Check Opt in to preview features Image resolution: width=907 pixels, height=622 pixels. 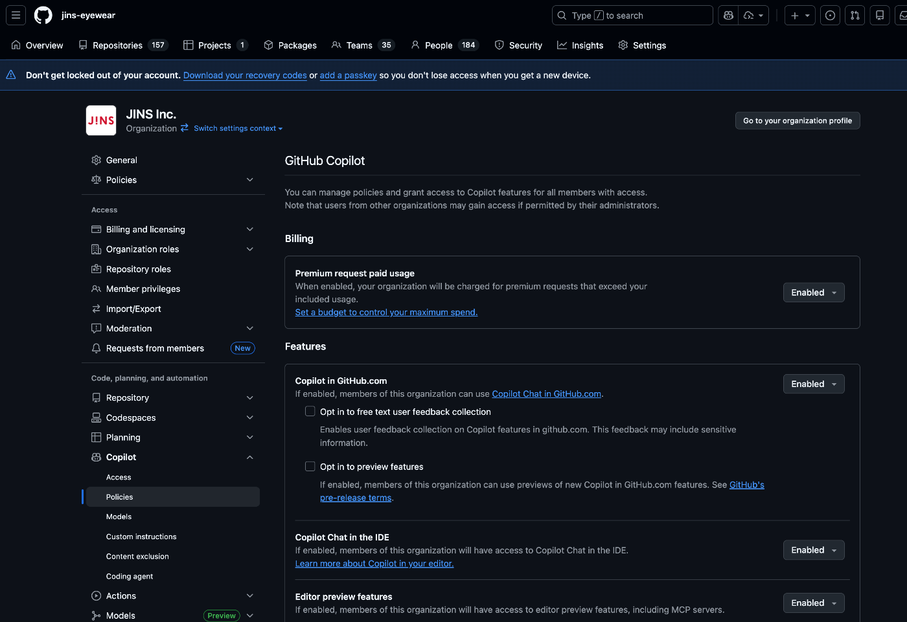click(310, 467)
